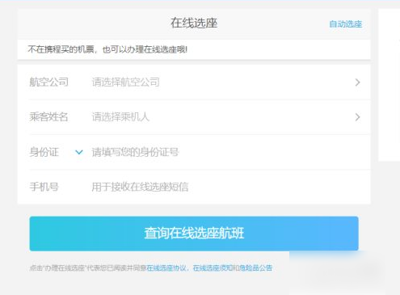Screen dimensions: 400x295
Task: Focus the 请填写您的身份证号 input
Action: pos(135,152)
